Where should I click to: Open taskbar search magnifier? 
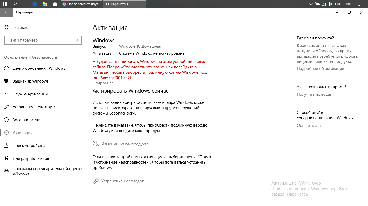(x=15, y=4)
